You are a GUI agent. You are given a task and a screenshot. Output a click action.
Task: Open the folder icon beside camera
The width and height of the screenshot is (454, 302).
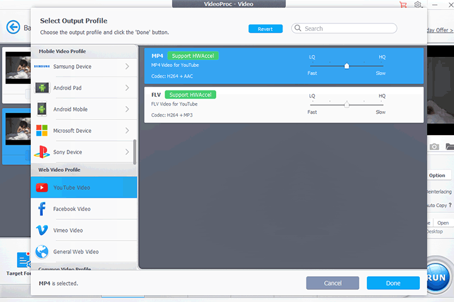(x=450, y=147)
